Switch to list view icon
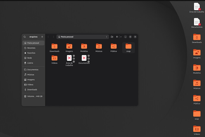Viewport: 205px width, 137px height. coord(117,37)
